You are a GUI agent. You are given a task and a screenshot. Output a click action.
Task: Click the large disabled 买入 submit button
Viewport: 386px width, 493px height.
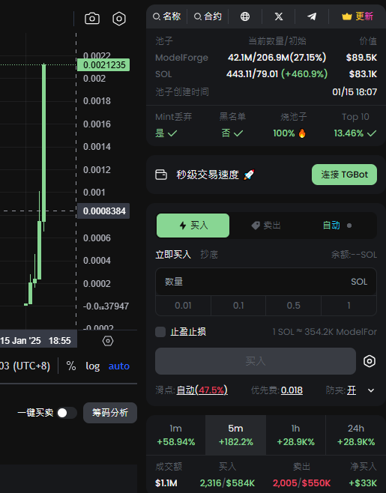pyautogui.click(x=256, y=361)
